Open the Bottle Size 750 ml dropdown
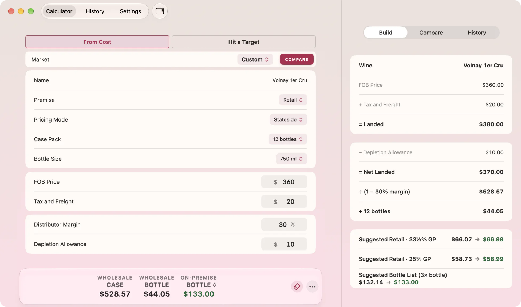 [x=291, y=159]
